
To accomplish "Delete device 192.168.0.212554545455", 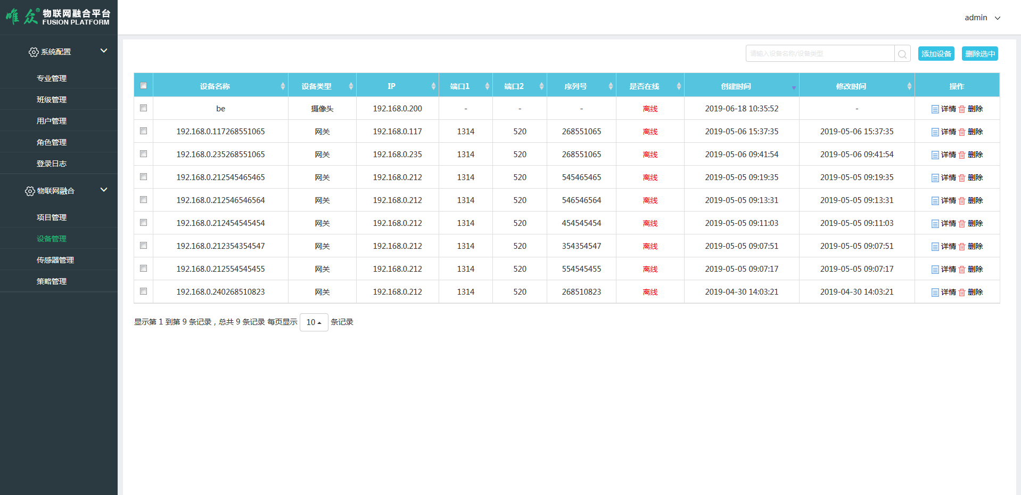I will (x=971, y=269).
